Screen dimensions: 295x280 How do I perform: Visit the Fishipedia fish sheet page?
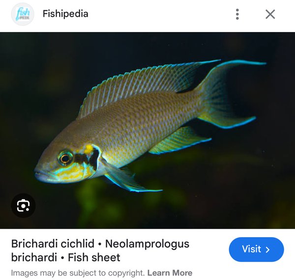point(256,249)
